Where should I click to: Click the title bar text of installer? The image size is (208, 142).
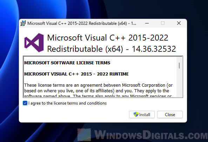tap(82, 23)
